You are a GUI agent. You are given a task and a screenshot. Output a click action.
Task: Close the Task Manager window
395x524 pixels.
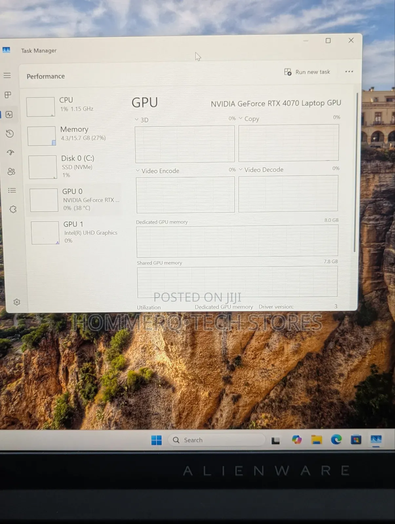pos(351,40)
